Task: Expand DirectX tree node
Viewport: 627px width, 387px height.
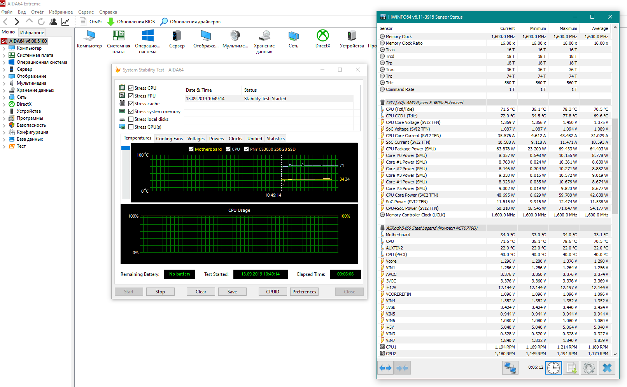Action: [4, 105]
